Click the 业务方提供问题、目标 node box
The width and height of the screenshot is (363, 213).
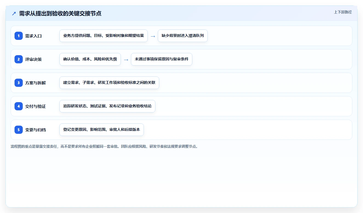104,36
